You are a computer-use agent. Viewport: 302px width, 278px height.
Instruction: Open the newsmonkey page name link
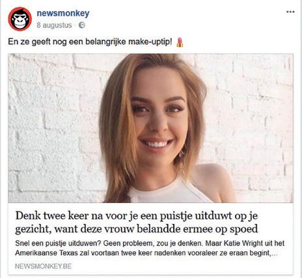(63, 13)
